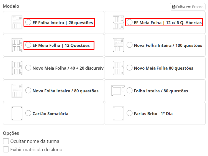Image resolution: width=208 pixels, height=156 pixels.
Task: Click the Novo Meia Folha 80 questões thumbnail
Action: [x=118, y=68]
